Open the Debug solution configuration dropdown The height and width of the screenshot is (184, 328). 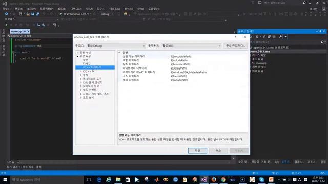(x=107, y=14)
